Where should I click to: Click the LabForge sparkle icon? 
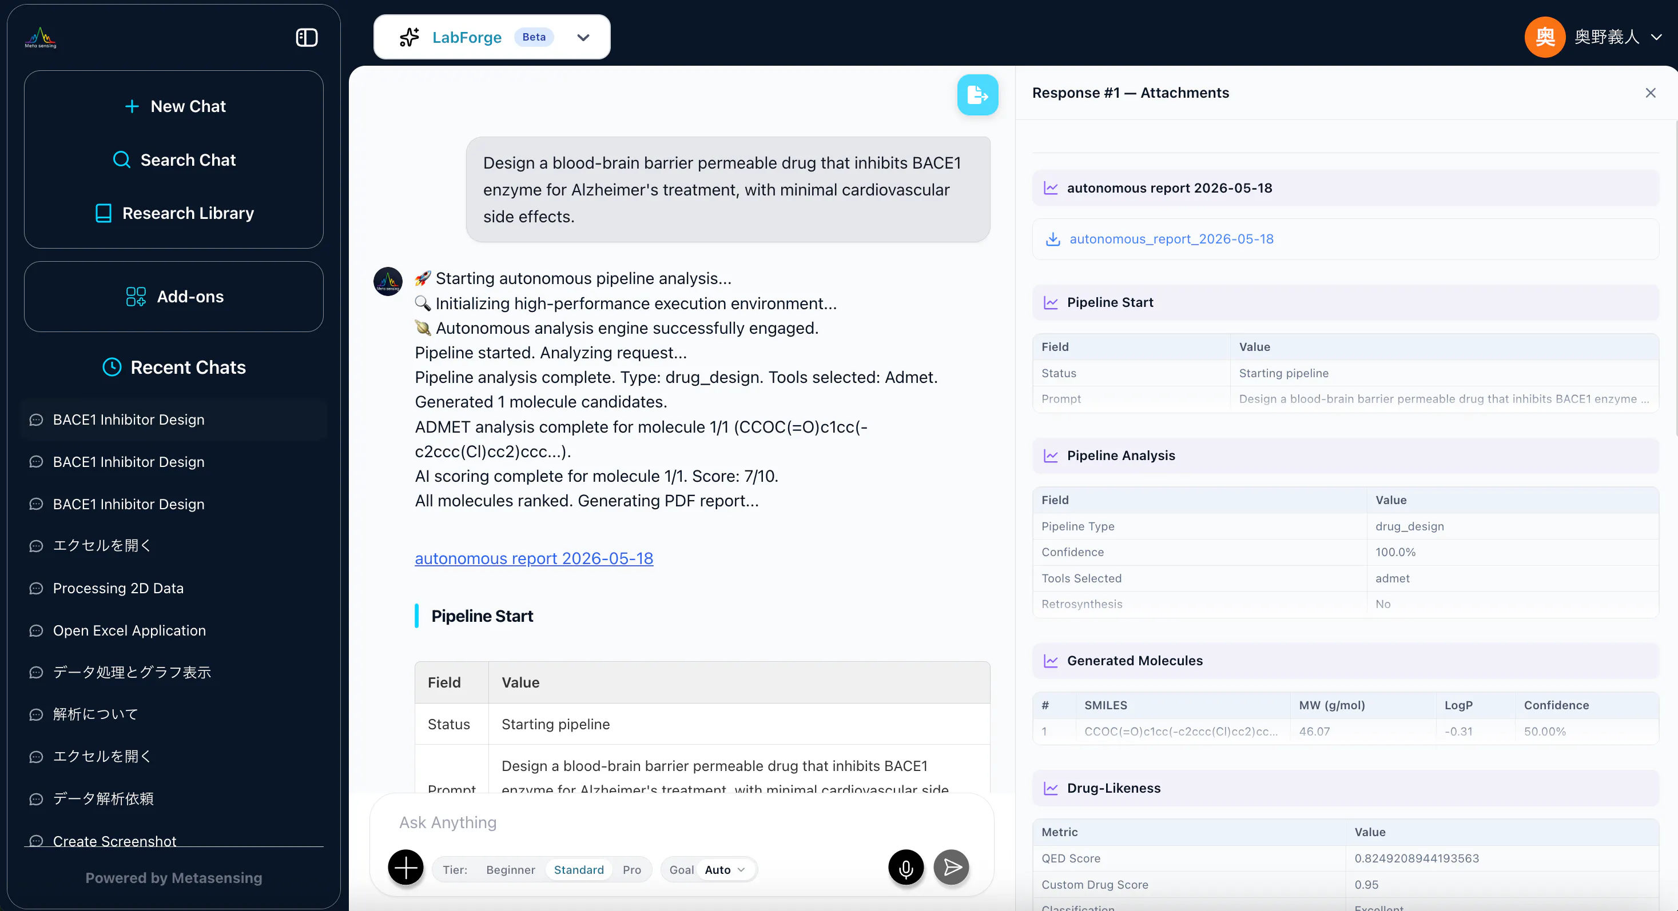point(409,37)
